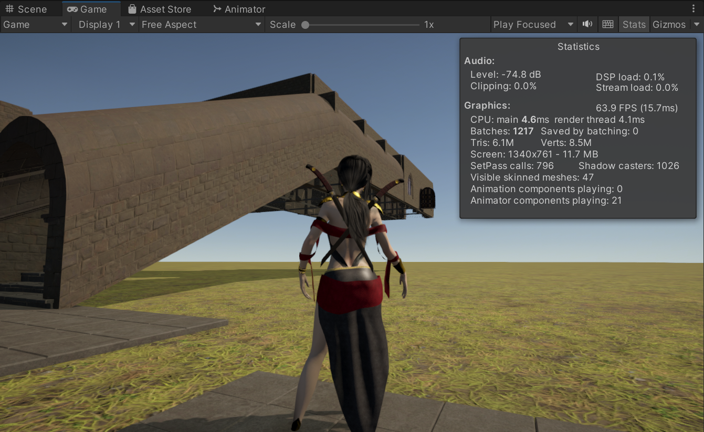The height and width of the screenshot is (432, 704).
Task: Click the Tris: 6.1M entry
Action: tap(492, 143)
